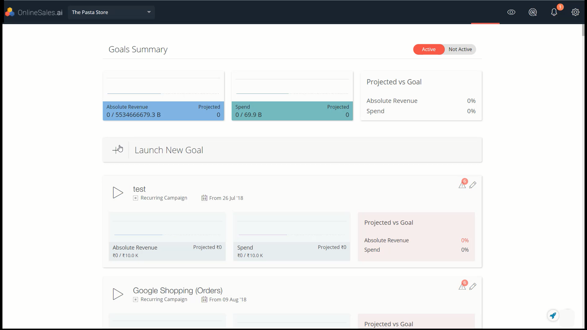Viewport: 587px width, 330px height.
Task: Click the plus icon to launch new goal
Action: [x=116, y=150]
